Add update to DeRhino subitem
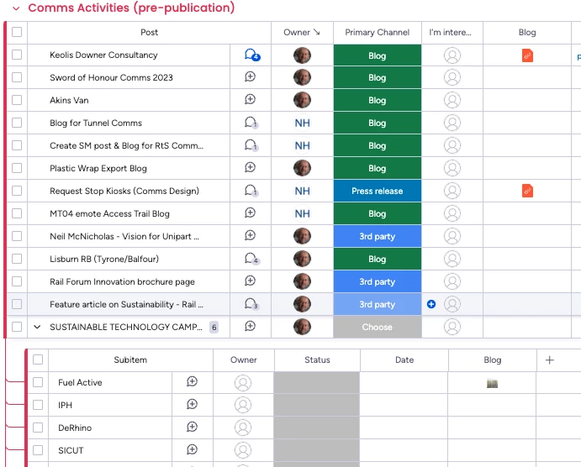 (192, 427)
